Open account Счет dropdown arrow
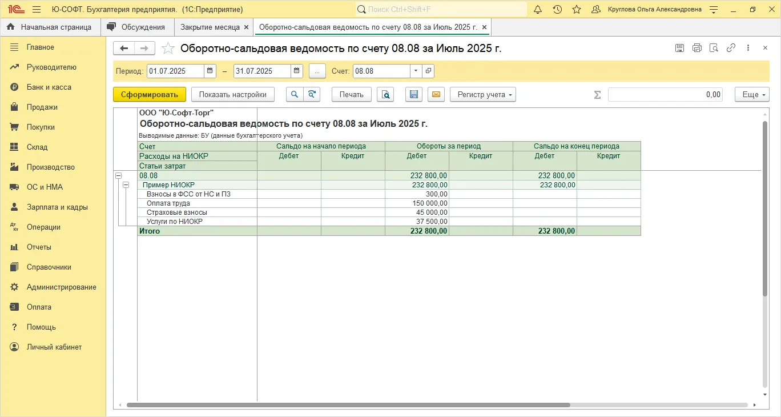Viewport: 781px width, 417px height. (416, 71)
